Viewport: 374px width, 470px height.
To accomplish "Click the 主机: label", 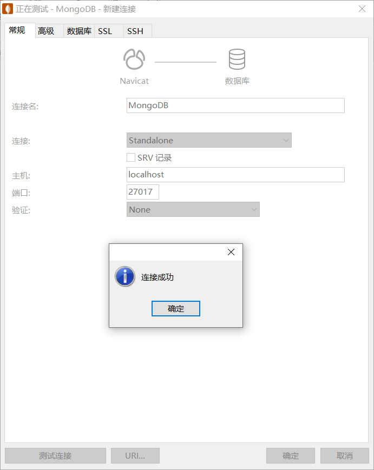I will click(21, 175).
